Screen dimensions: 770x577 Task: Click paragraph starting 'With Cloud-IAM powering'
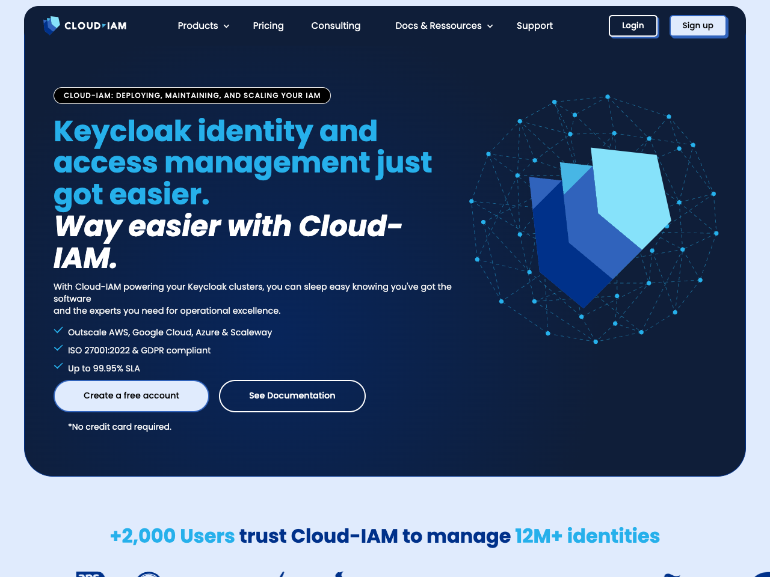tap(253, 299)
